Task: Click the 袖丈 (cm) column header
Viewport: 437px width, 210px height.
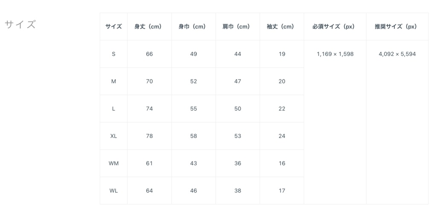Action: [x=280, y=26]
